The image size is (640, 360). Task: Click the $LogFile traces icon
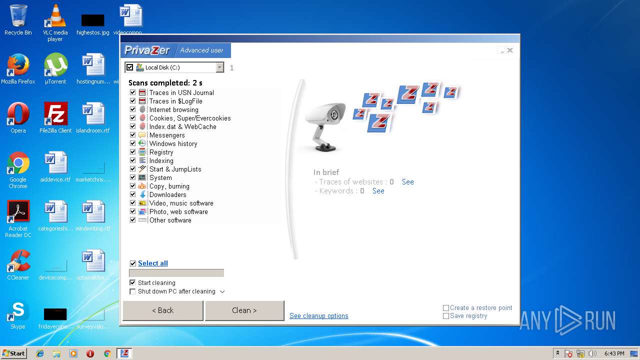tap(142, 101)
